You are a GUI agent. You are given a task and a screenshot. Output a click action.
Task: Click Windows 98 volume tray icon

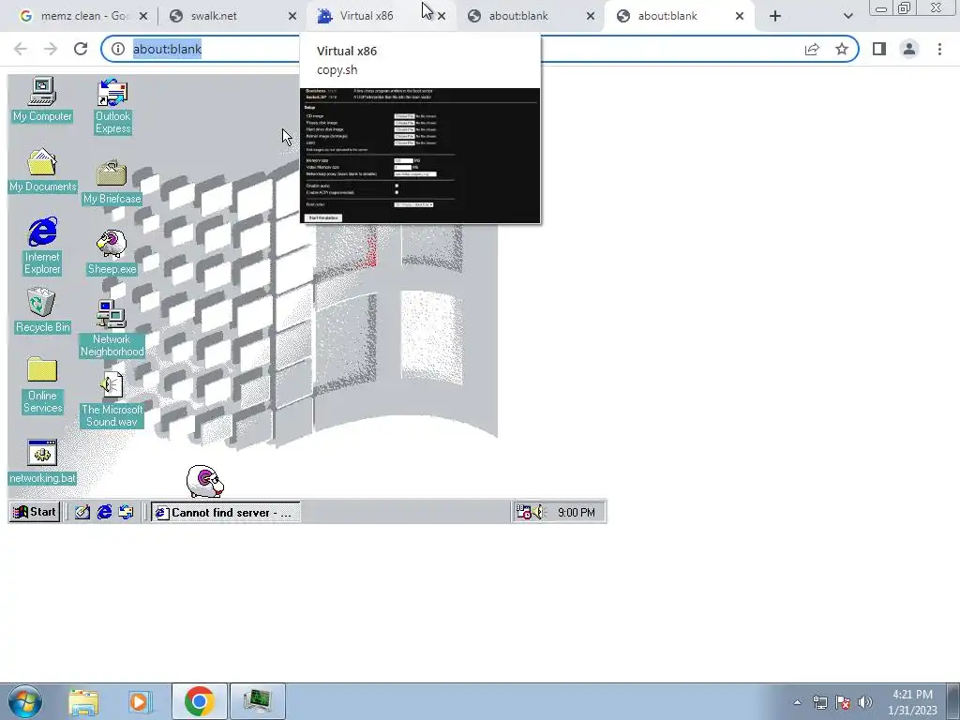538,513
